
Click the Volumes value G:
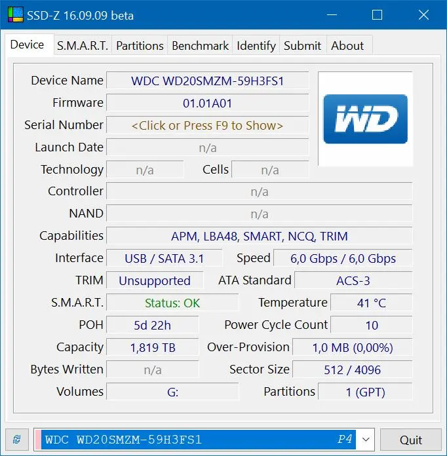(172, 392)
